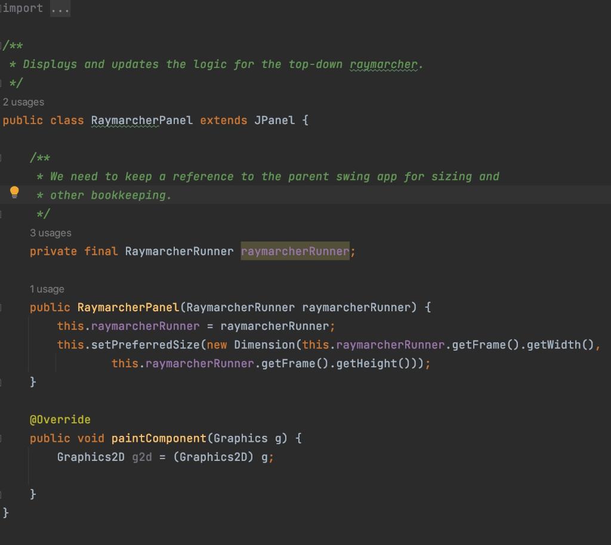
Task: Click the '3 usages' hint above field
Action: pos(51,233)
